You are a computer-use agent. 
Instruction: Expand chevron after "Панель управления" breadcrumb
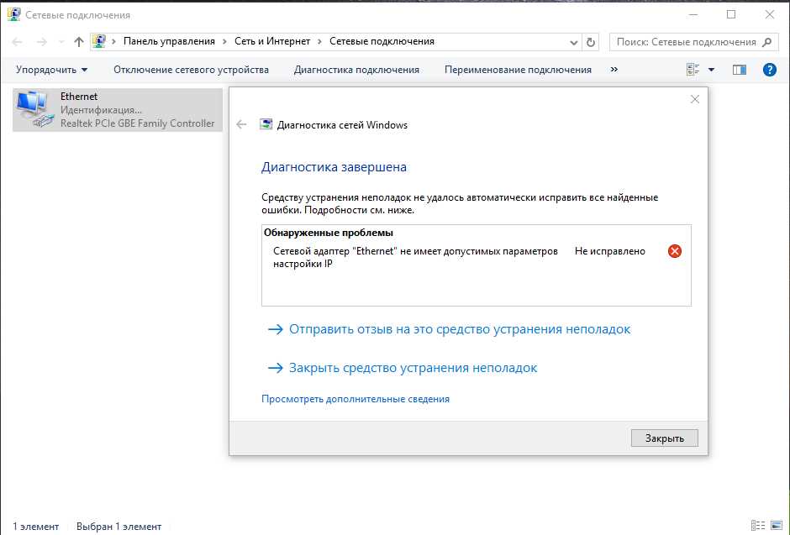224,42
